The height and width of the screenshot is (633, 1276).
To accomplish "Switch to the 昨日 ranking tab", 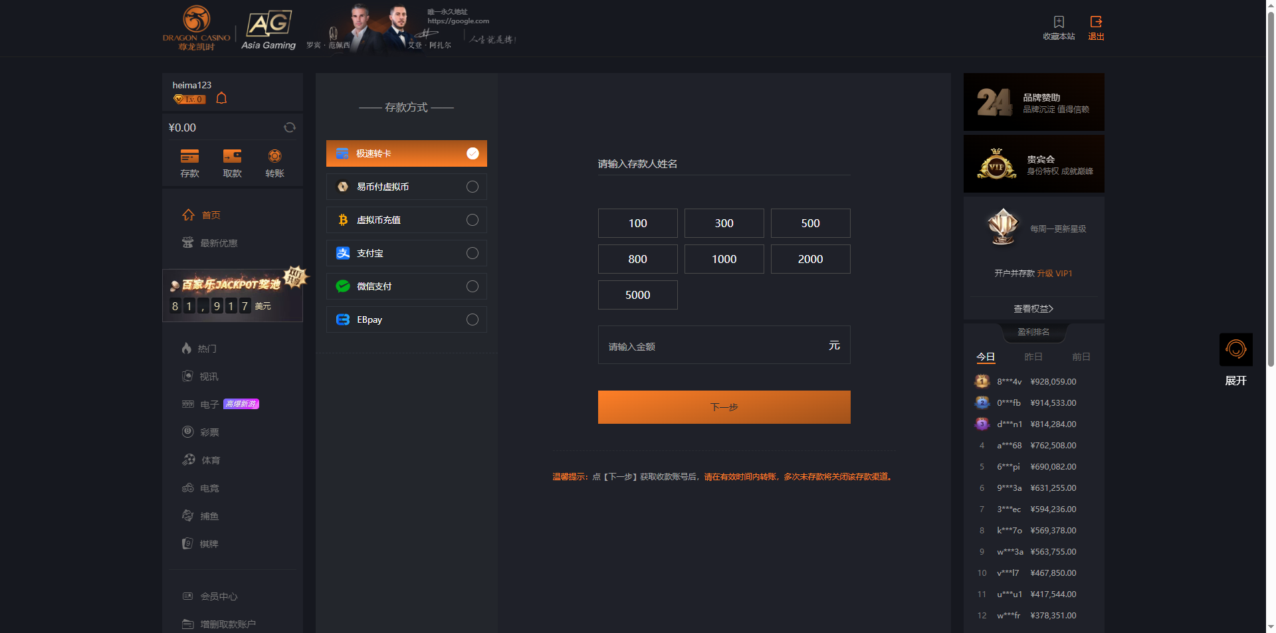I will (1033, 357).
